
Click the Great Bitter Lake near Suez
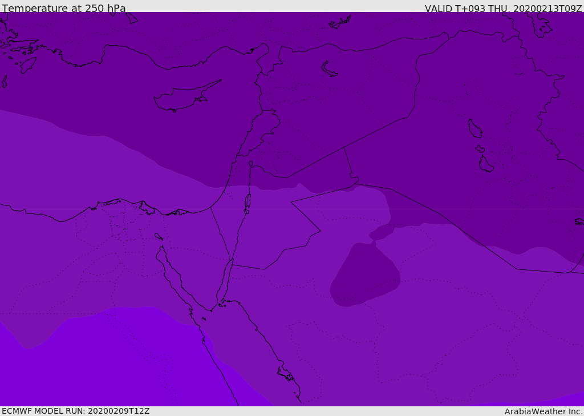(x=159, y=236)
